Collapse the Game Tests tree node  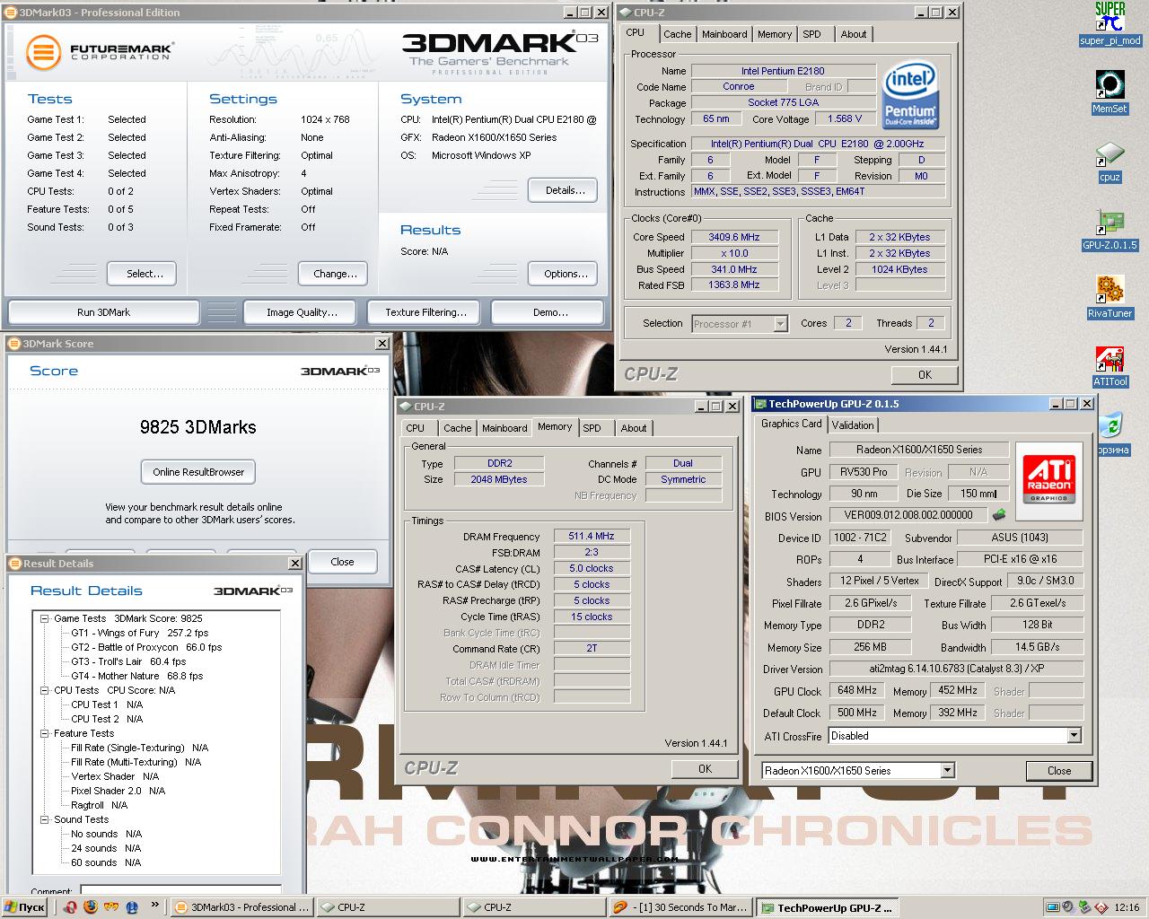coord(44,618)
